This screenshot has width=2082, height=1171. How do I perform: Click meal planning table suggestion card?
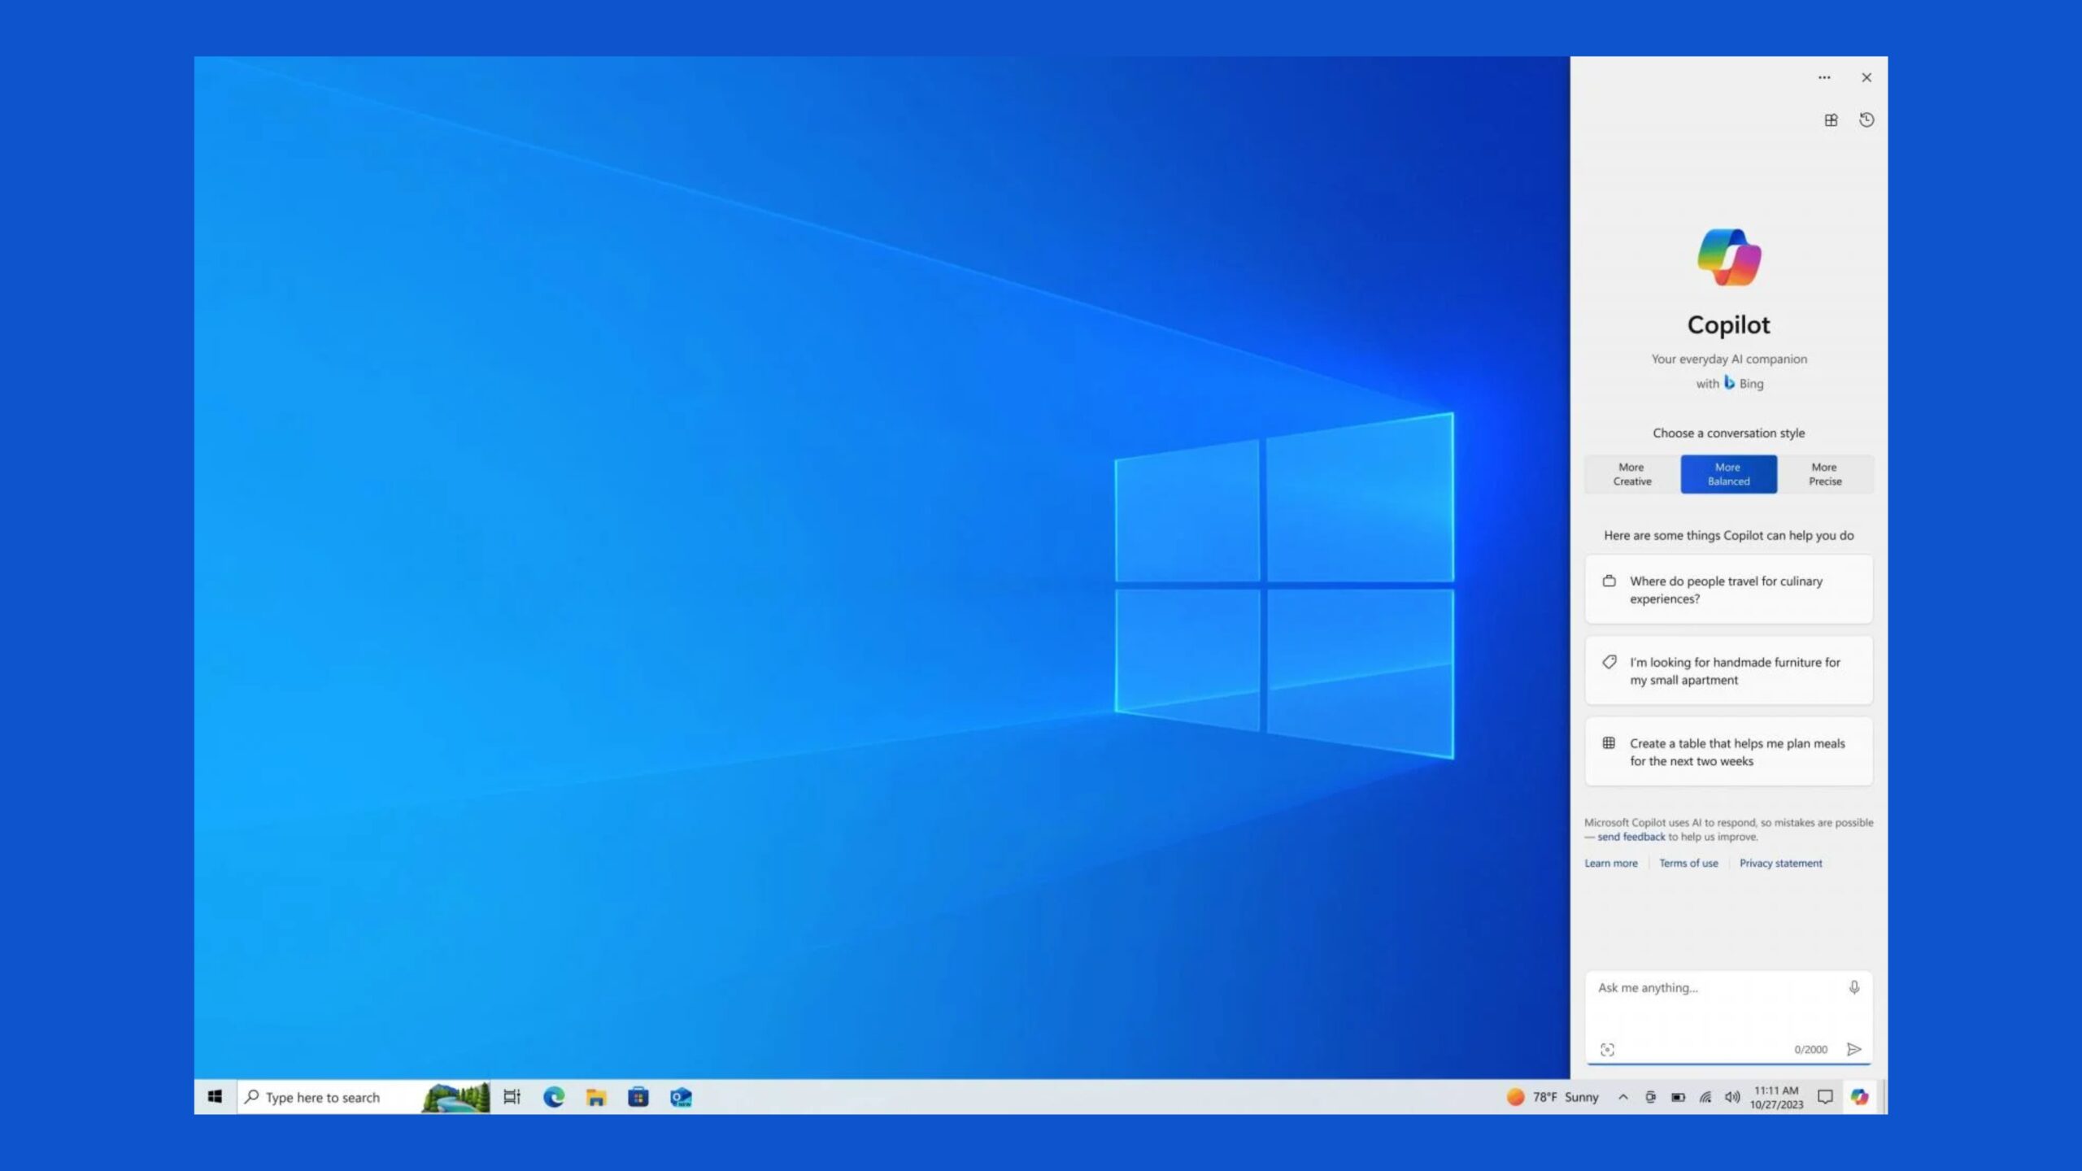click(x=1729, y=752)
